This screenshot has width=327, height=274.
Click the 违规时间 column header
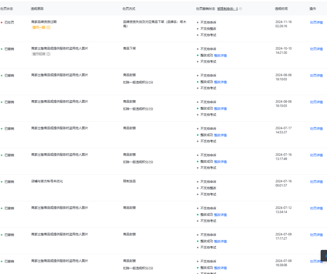tap(281, 9)
